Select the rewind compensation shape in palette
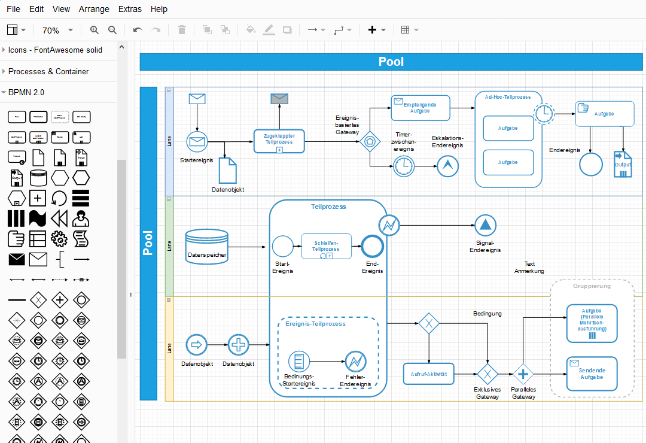The height and width of the screenshot is (443, 646). 59,219
